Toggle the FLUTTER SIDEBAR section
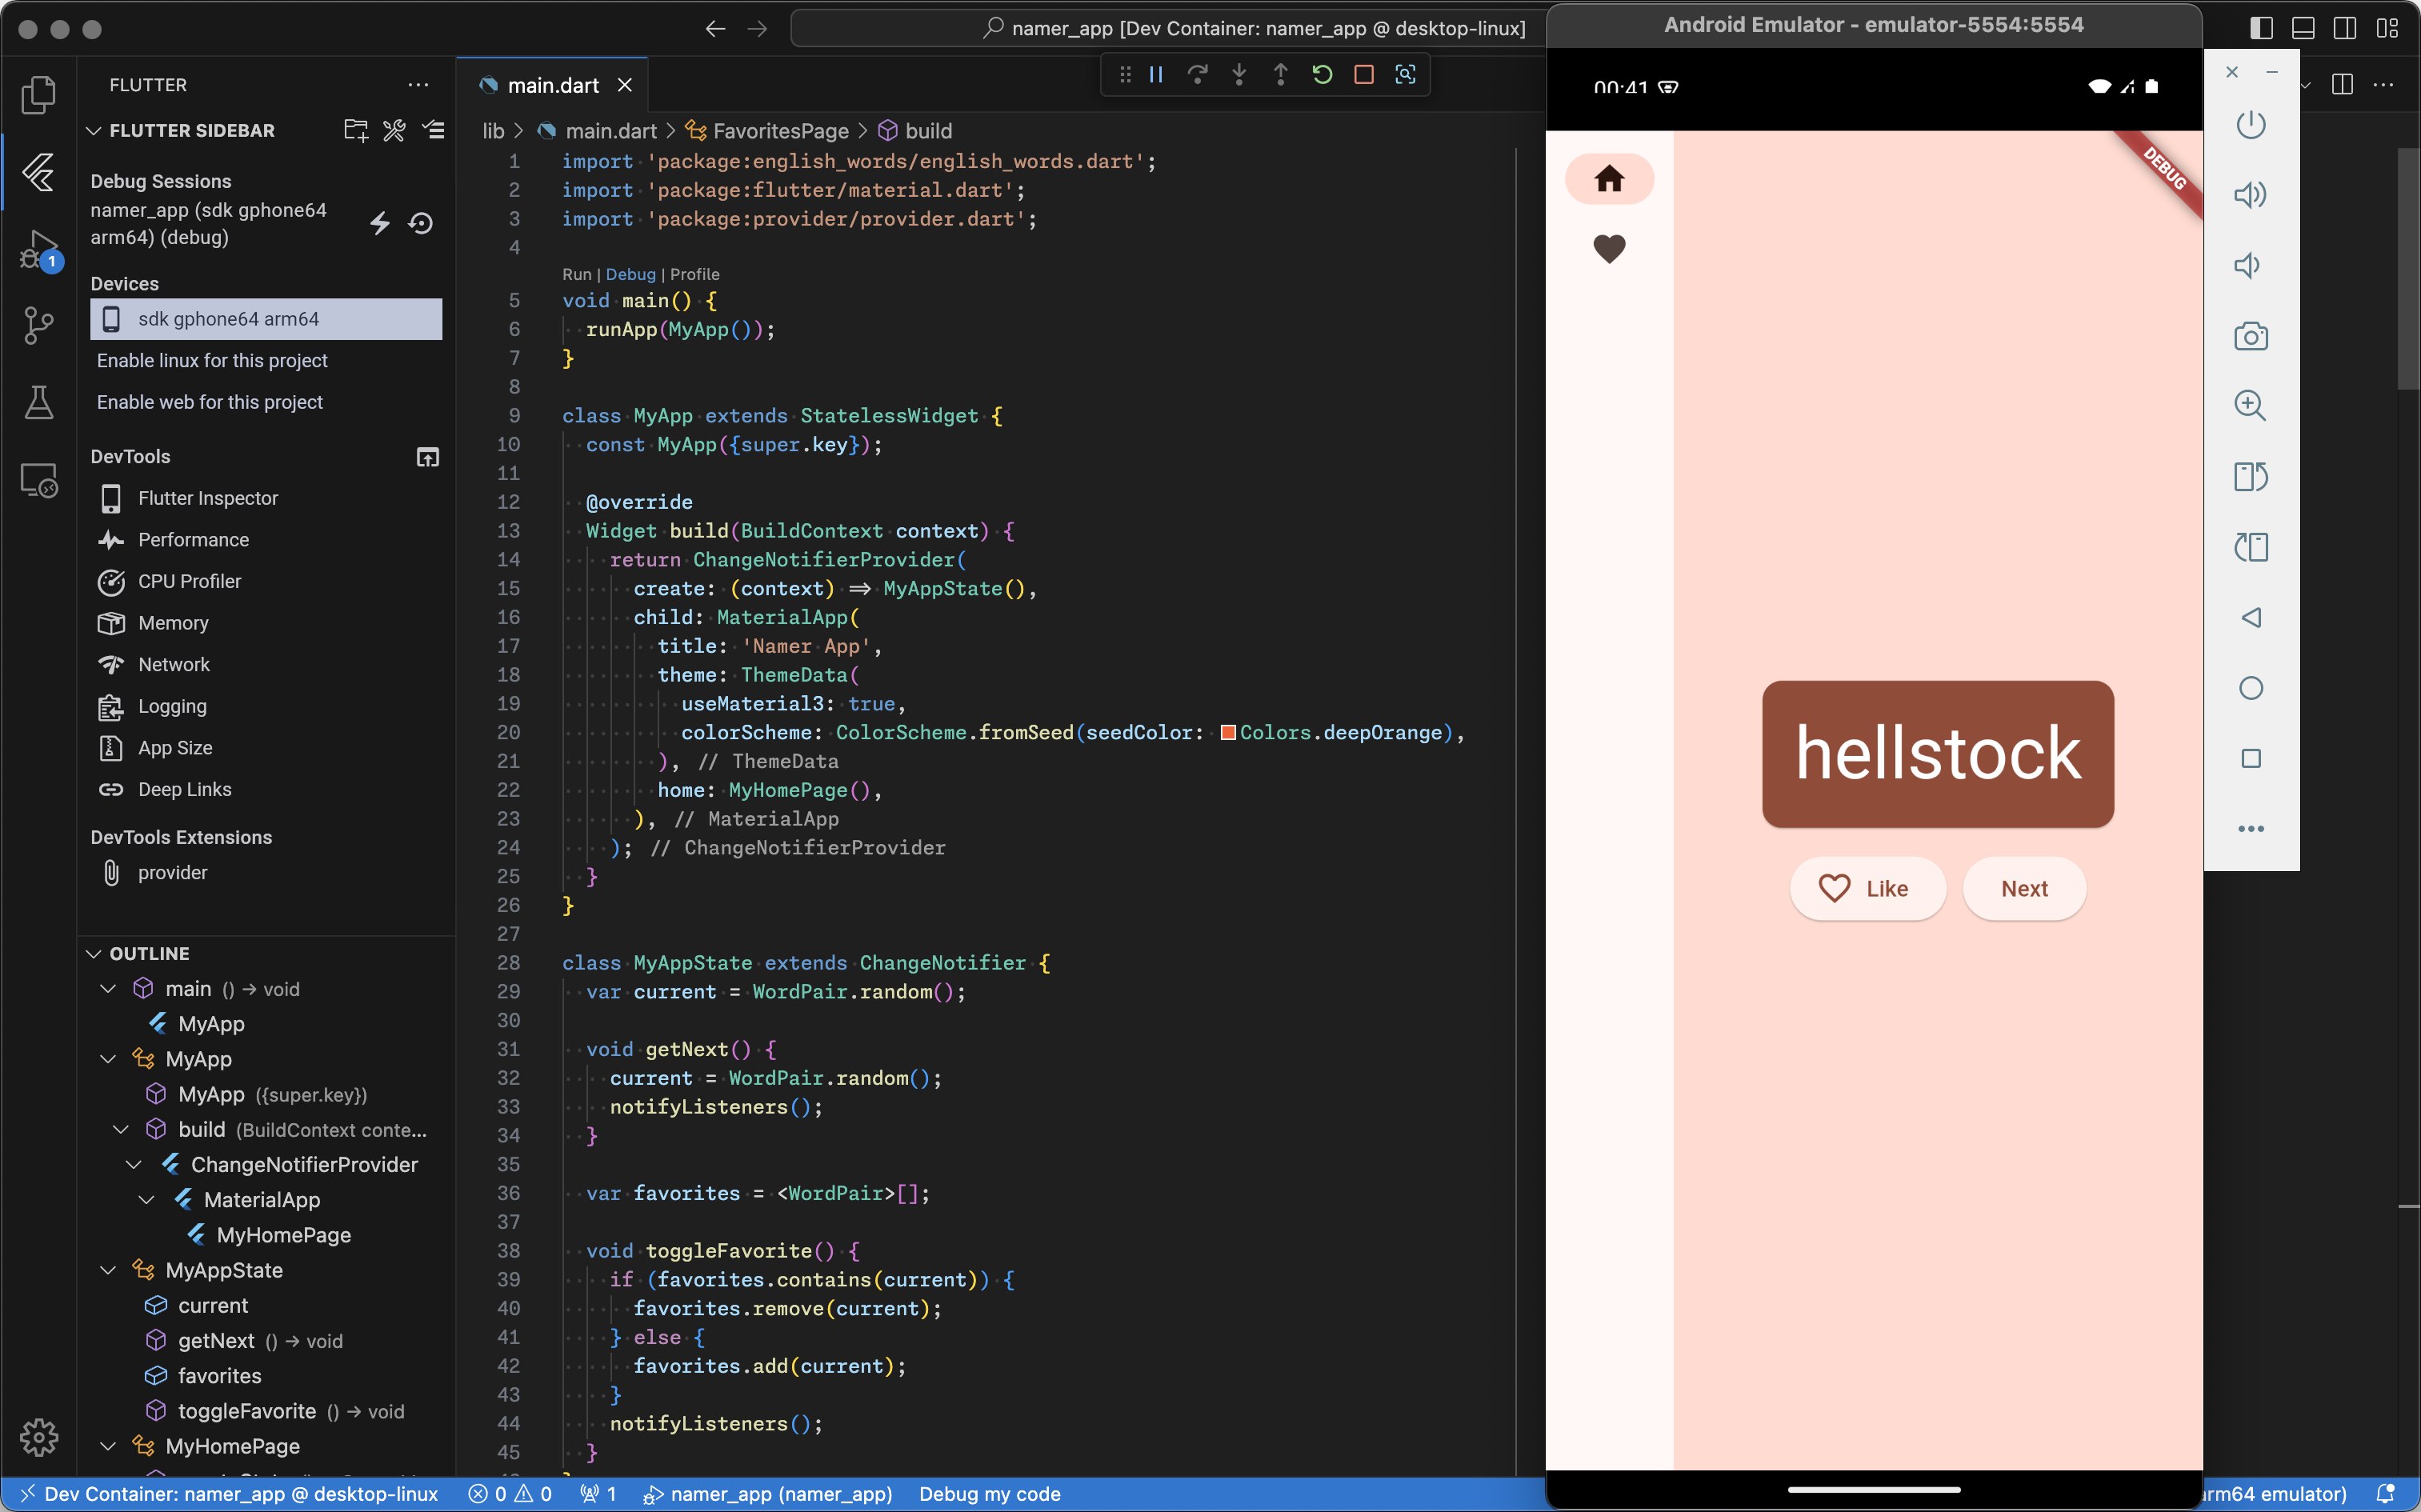Viewport: 2421px width, 1512px height. pos(96,130)
